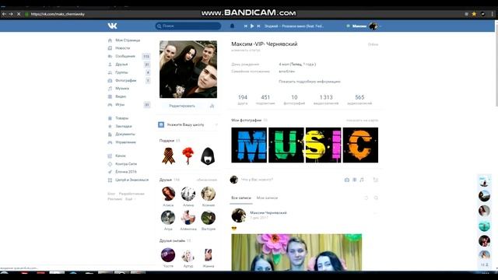Attach audio via the music note icon
The width and height of the screenshot is (498, 280).
coord(362,180)
